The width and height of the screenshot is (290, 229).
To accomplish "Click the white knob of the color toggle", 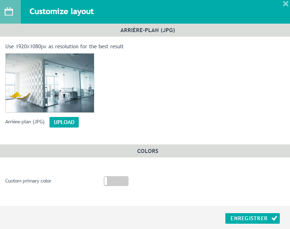I will pos(106,181).
